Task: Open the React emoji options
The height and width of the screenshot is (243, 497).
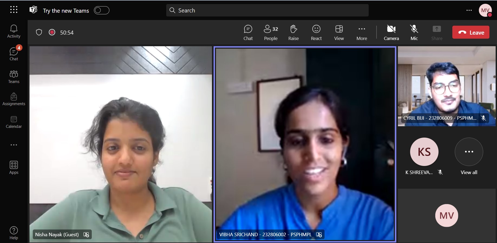Action: pyautogui.click(x=316, y=32)
